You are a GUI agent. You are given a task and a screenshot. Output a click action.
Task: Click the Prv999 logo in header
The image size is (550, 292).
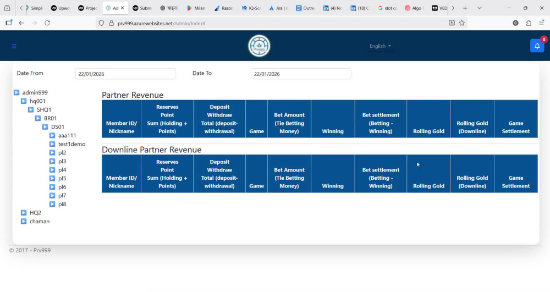[259, 46]
